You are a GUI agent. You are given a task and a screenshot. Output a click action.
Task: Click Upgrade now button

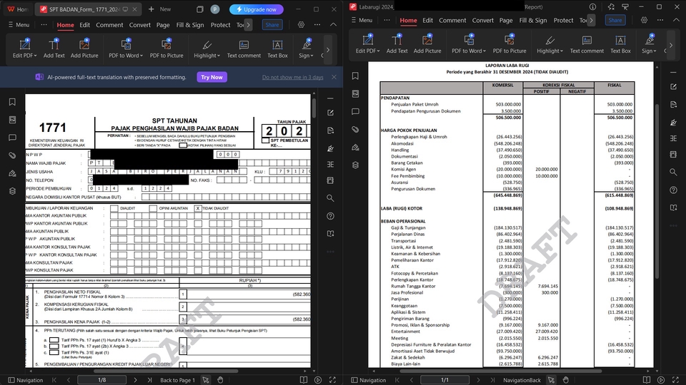click(257, 9)
